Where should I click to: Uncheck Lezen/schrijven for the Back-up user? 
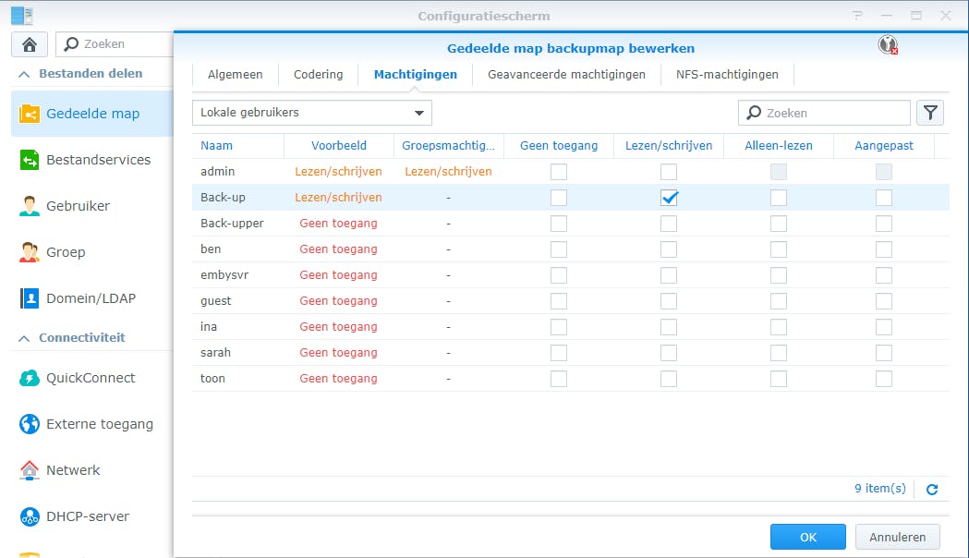click(x=669, y=198)
